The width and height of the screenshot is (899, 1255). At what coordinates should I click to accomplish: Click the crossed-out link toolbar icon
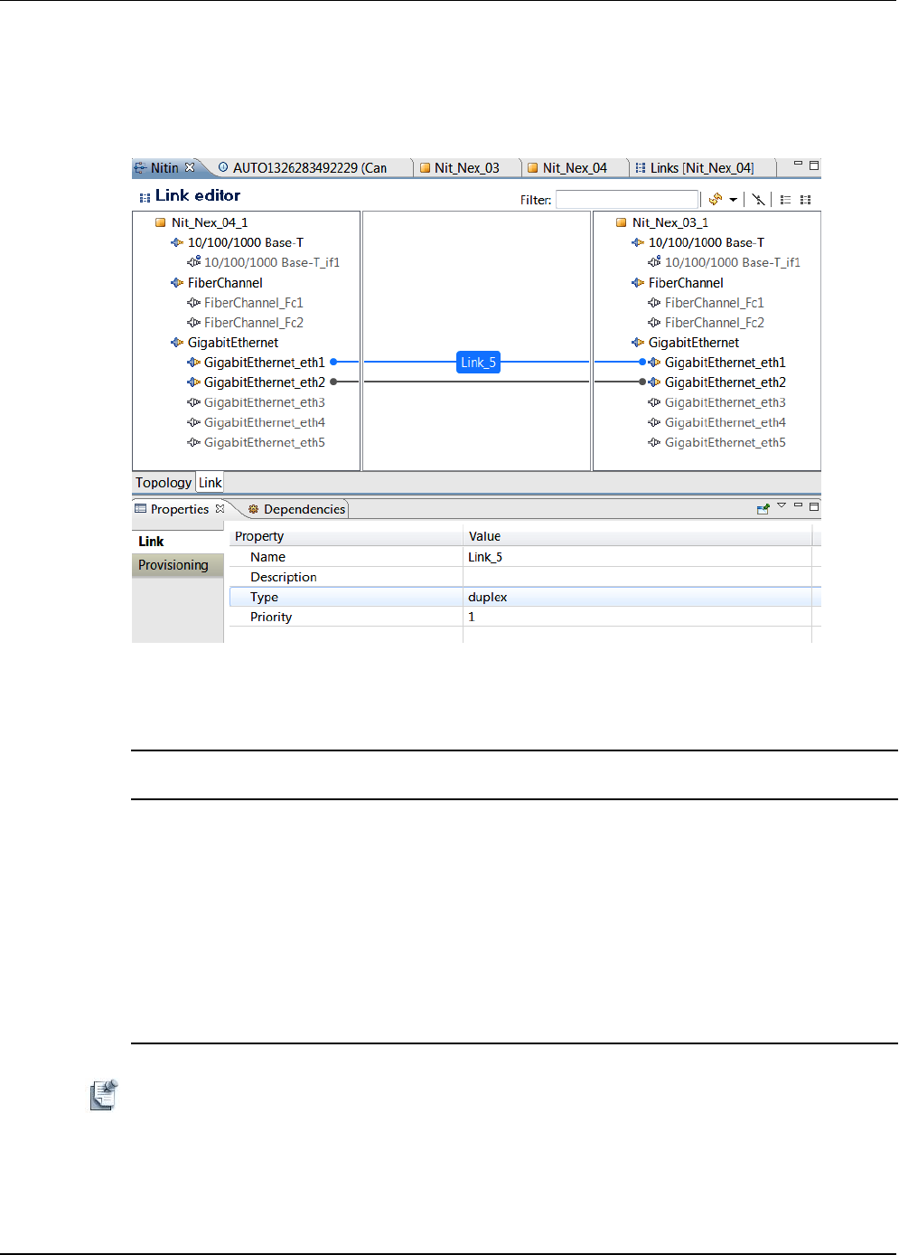[x=759, y=200]
